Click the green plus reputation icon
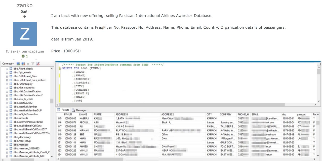 [23, 56]
